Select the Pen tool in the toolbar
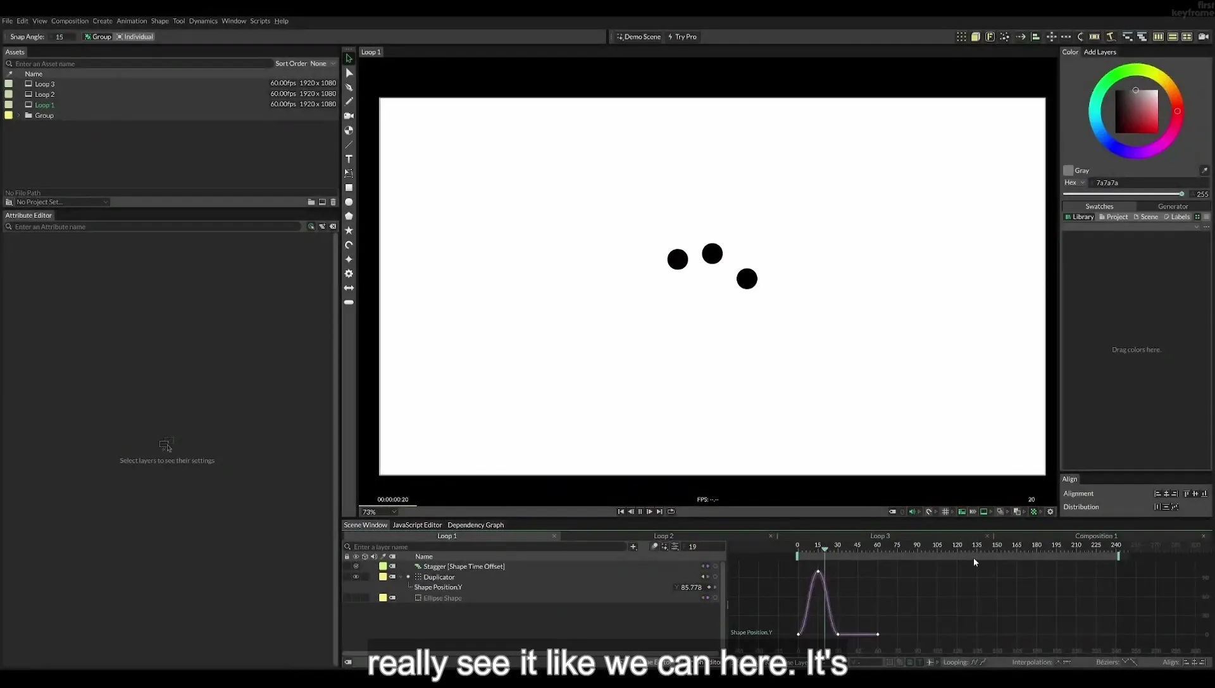 coord(349,87)
